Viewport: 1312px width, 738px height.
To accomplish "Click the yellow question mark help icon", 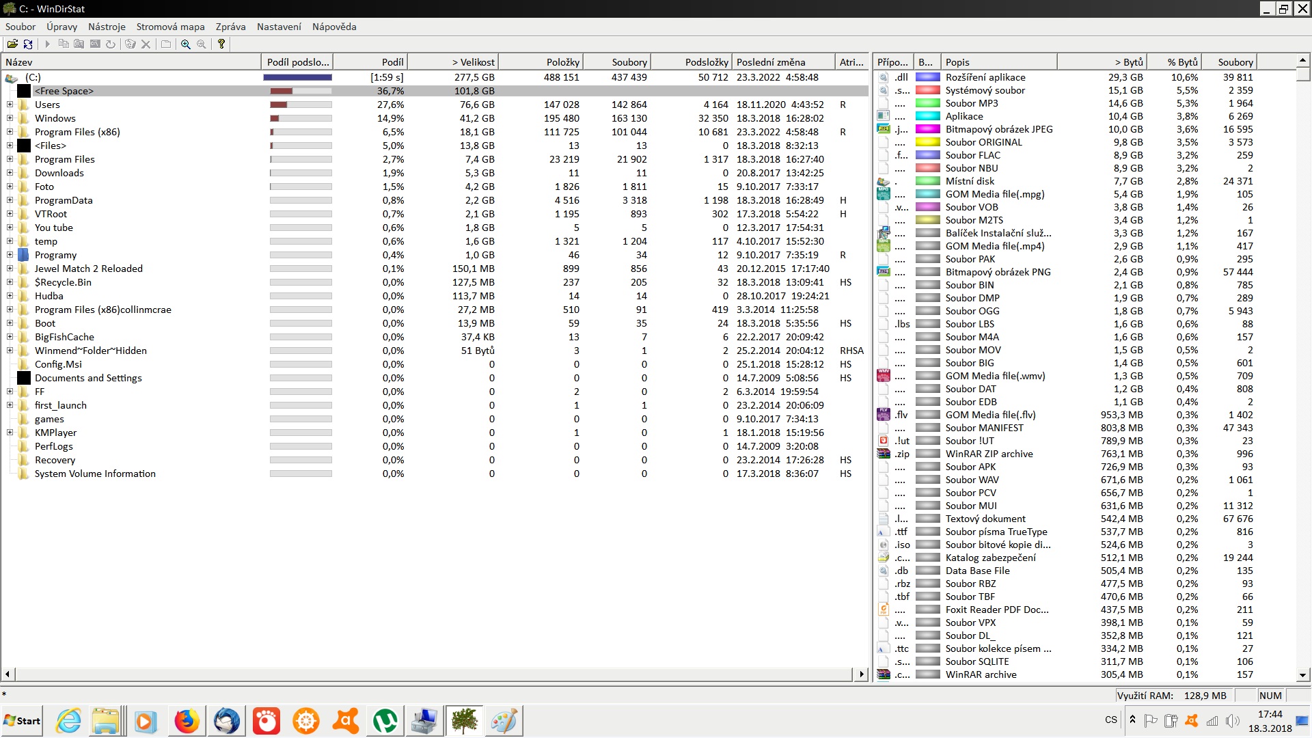I will [x=221, y=44].
